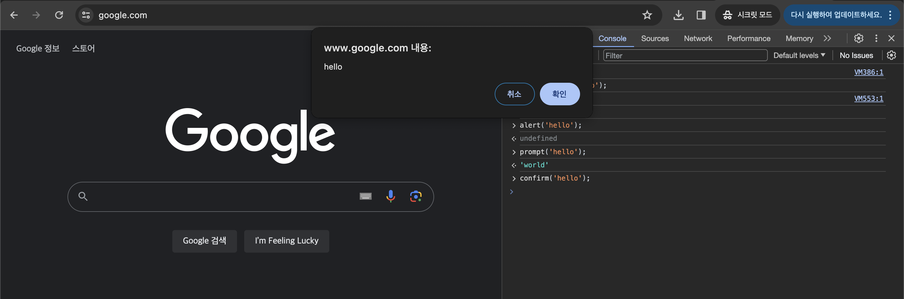Toggle the side panel icon
This screenshot has height=299, width=904.
click(x=701, y=15)
